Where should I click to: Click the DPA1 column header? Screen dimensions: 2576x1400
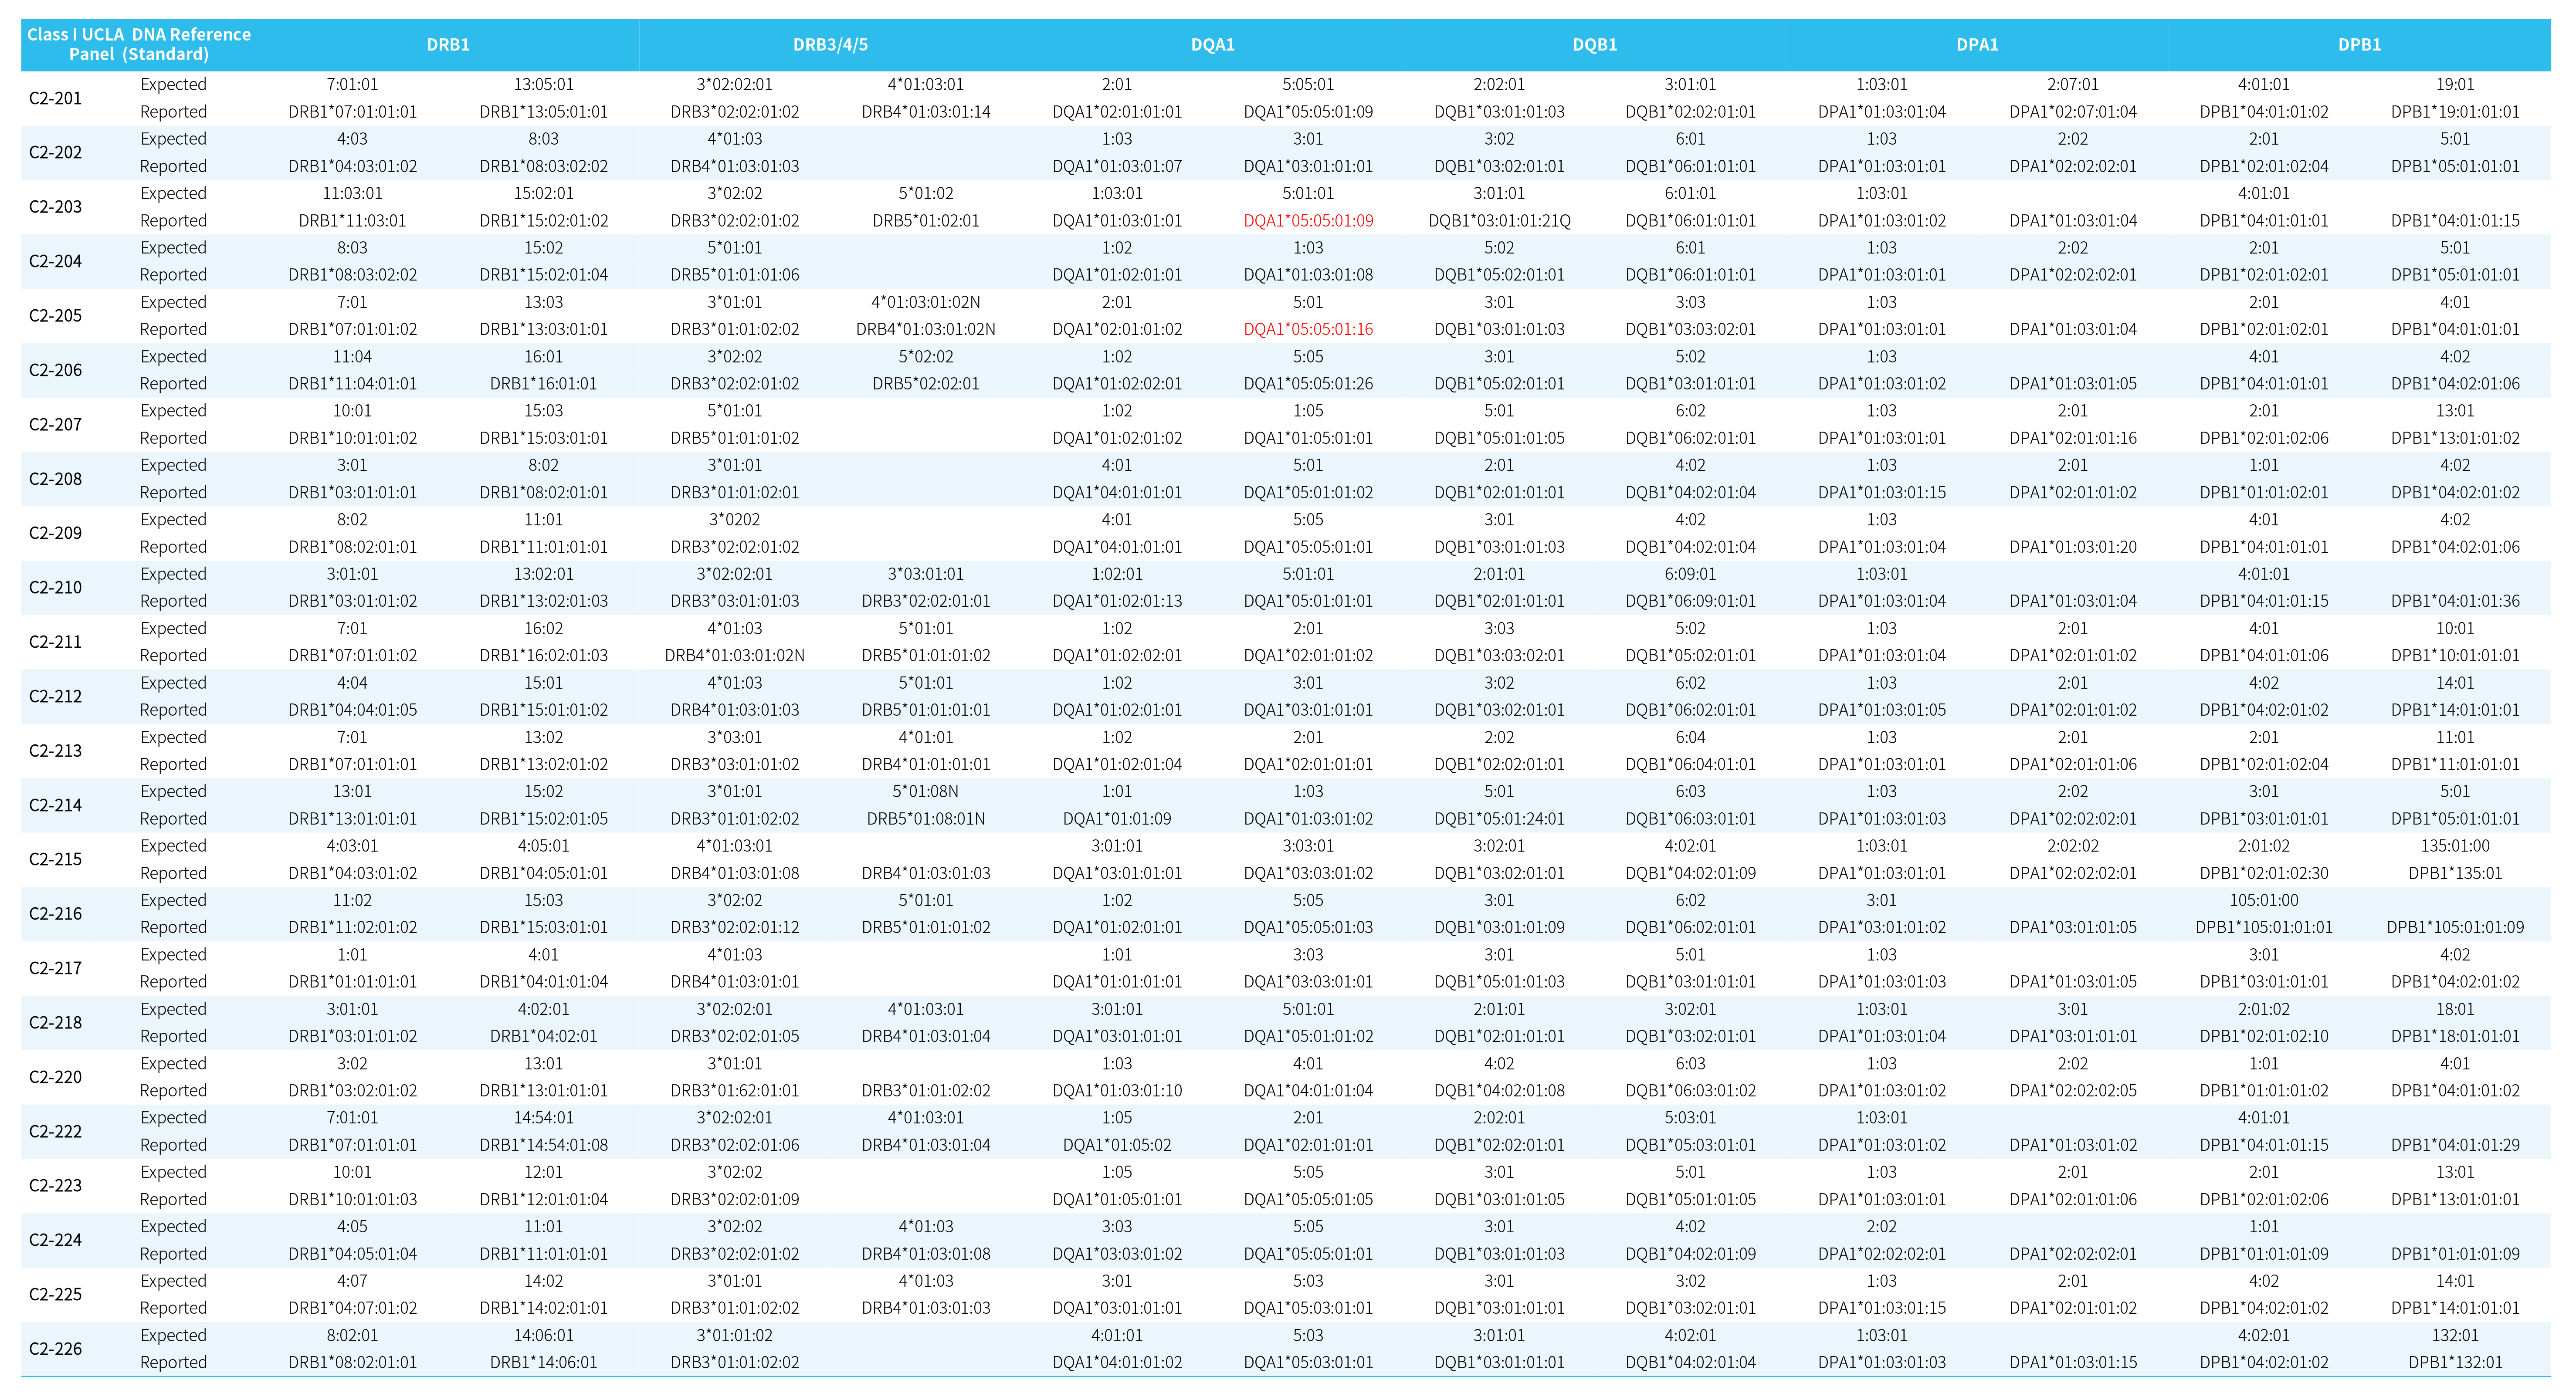(1977, 45)
